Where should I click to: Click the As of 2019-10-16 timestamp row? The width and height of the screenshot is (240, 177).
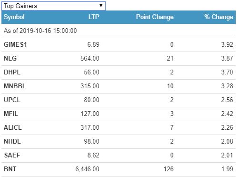119,31
